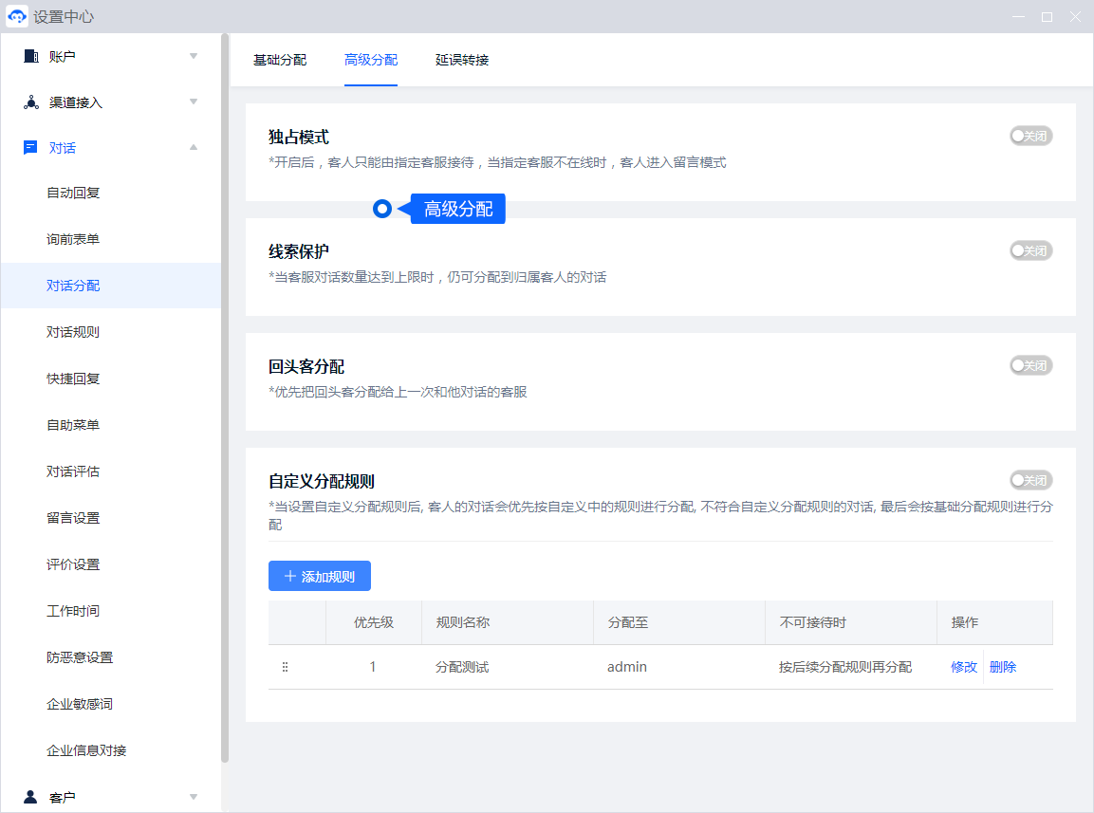Image resolution: width=1094 pixels, height=813 pixels.
Task: Enable the 线索保护 switch
Action: tap(1030, 250)
